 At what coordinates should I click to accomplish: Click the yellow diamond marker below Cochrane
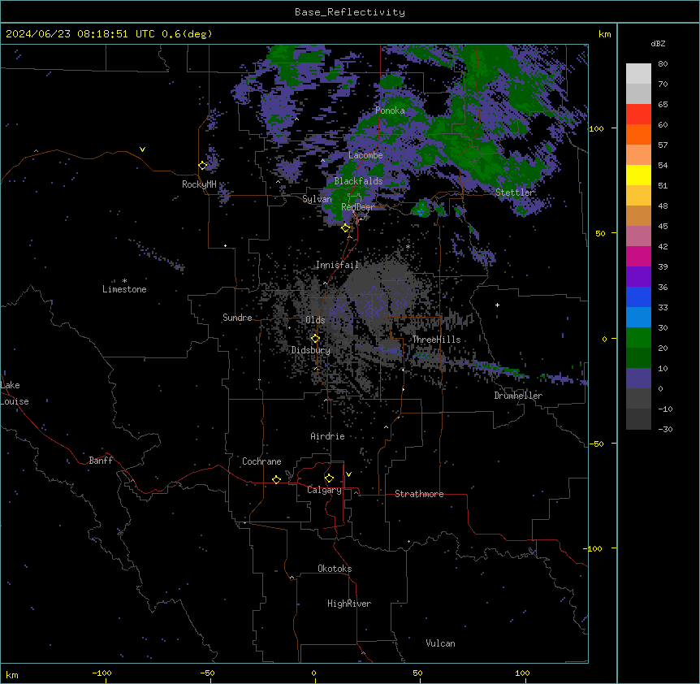[276, 479]
